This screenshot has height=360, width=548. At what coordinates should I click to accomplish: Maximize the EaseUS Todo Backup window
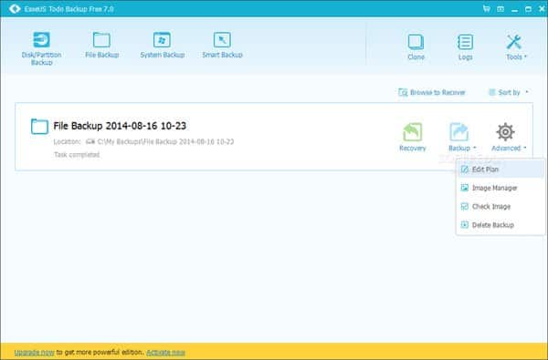[528, 9]
